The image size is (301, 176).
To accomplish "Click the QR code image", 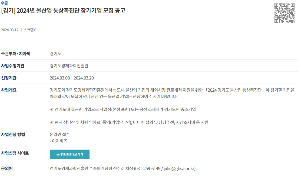I will coord(284,13).
